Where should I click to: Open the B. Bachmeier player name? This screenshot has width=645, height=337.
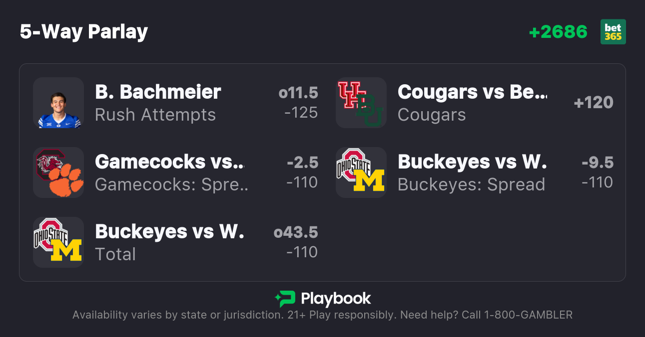point(158,92)
